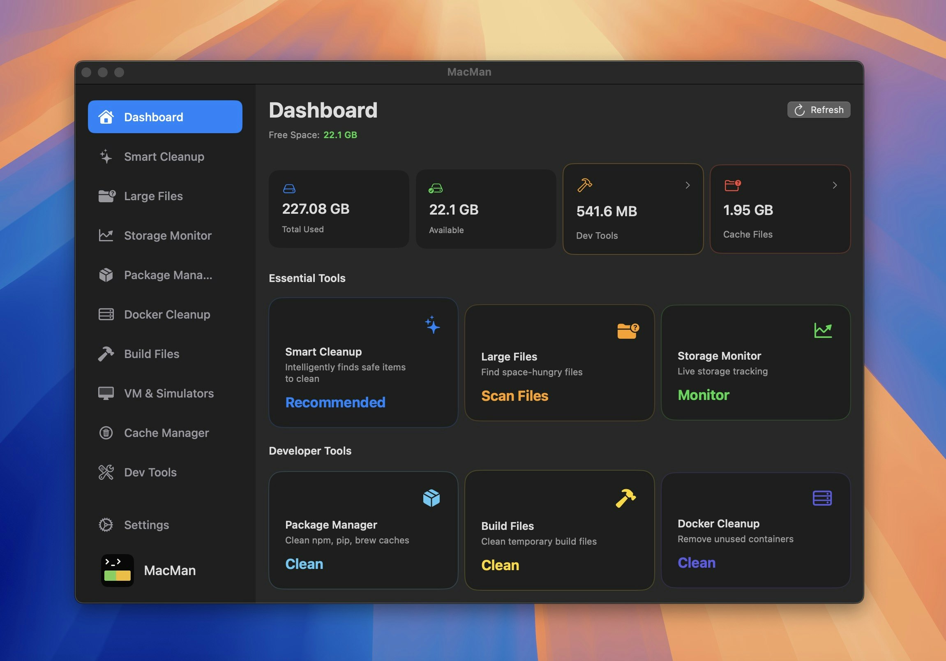Click Monitor on the Storage Monitor card
This screenshot has width=946, height=661.
click(703, 395)
